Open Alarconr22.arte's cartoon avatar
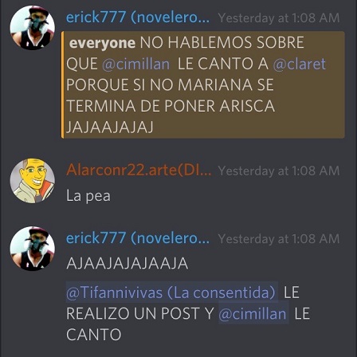This screenshot has height=357, width=357. pos(33,181)
